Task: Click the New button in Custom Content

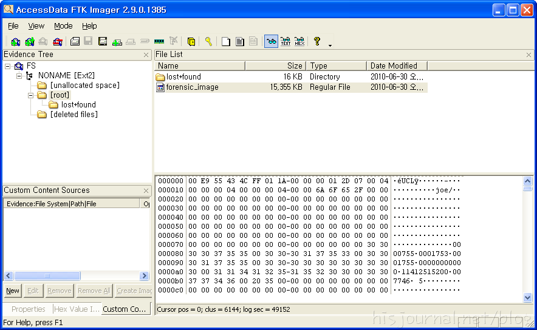Action: pos(13,291)
